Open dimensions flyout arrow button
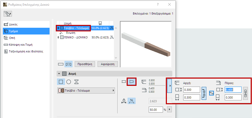252x118 pixels. point(169,86)
